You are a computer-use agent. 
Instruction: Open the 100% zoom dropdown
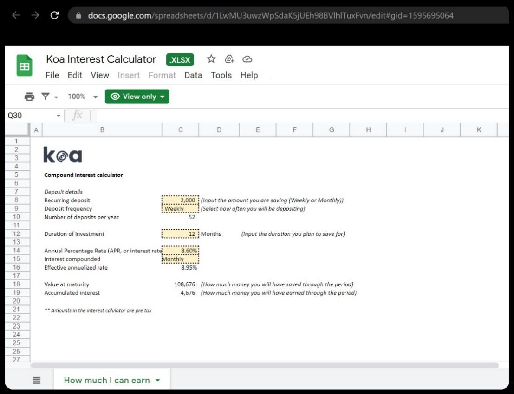82,97
